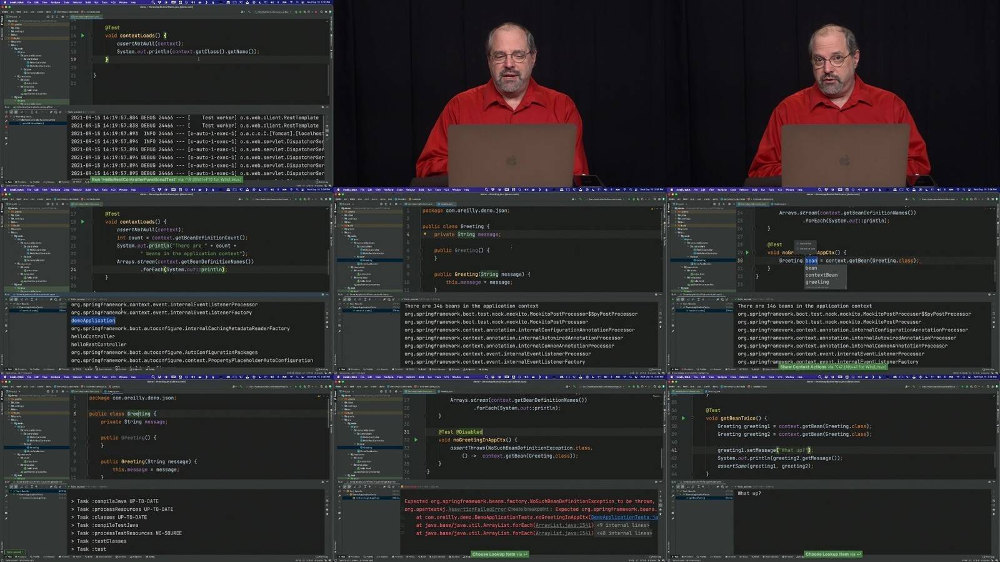Click hide run panel icon in RestTemplate log frame
1000x562 pixels.
(328, 107)
